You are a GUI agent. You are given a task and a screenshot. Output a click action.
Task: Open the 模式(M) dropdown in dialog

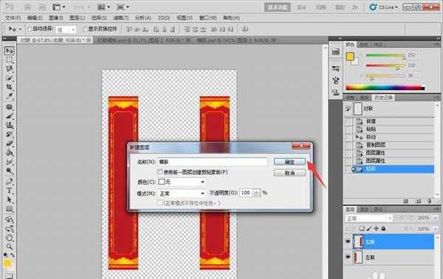tap(182, 193)
